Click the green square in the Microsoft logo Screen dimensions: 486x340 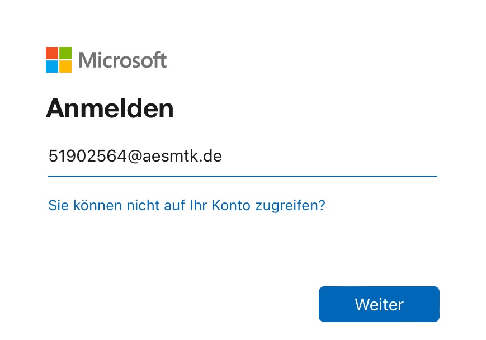coord(65,53)
